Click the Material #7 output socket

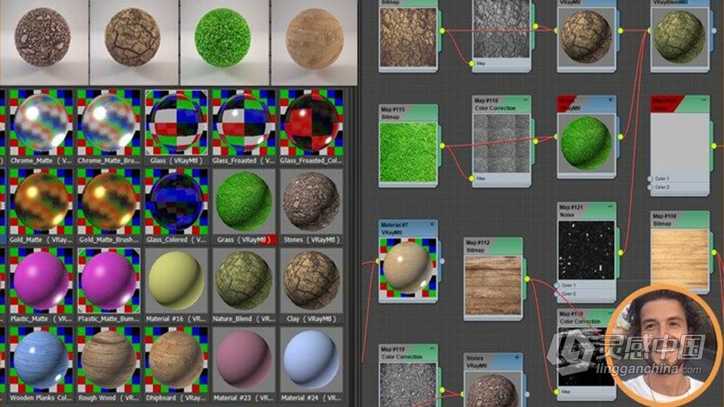pyautogui.click(x=442, y=262)
